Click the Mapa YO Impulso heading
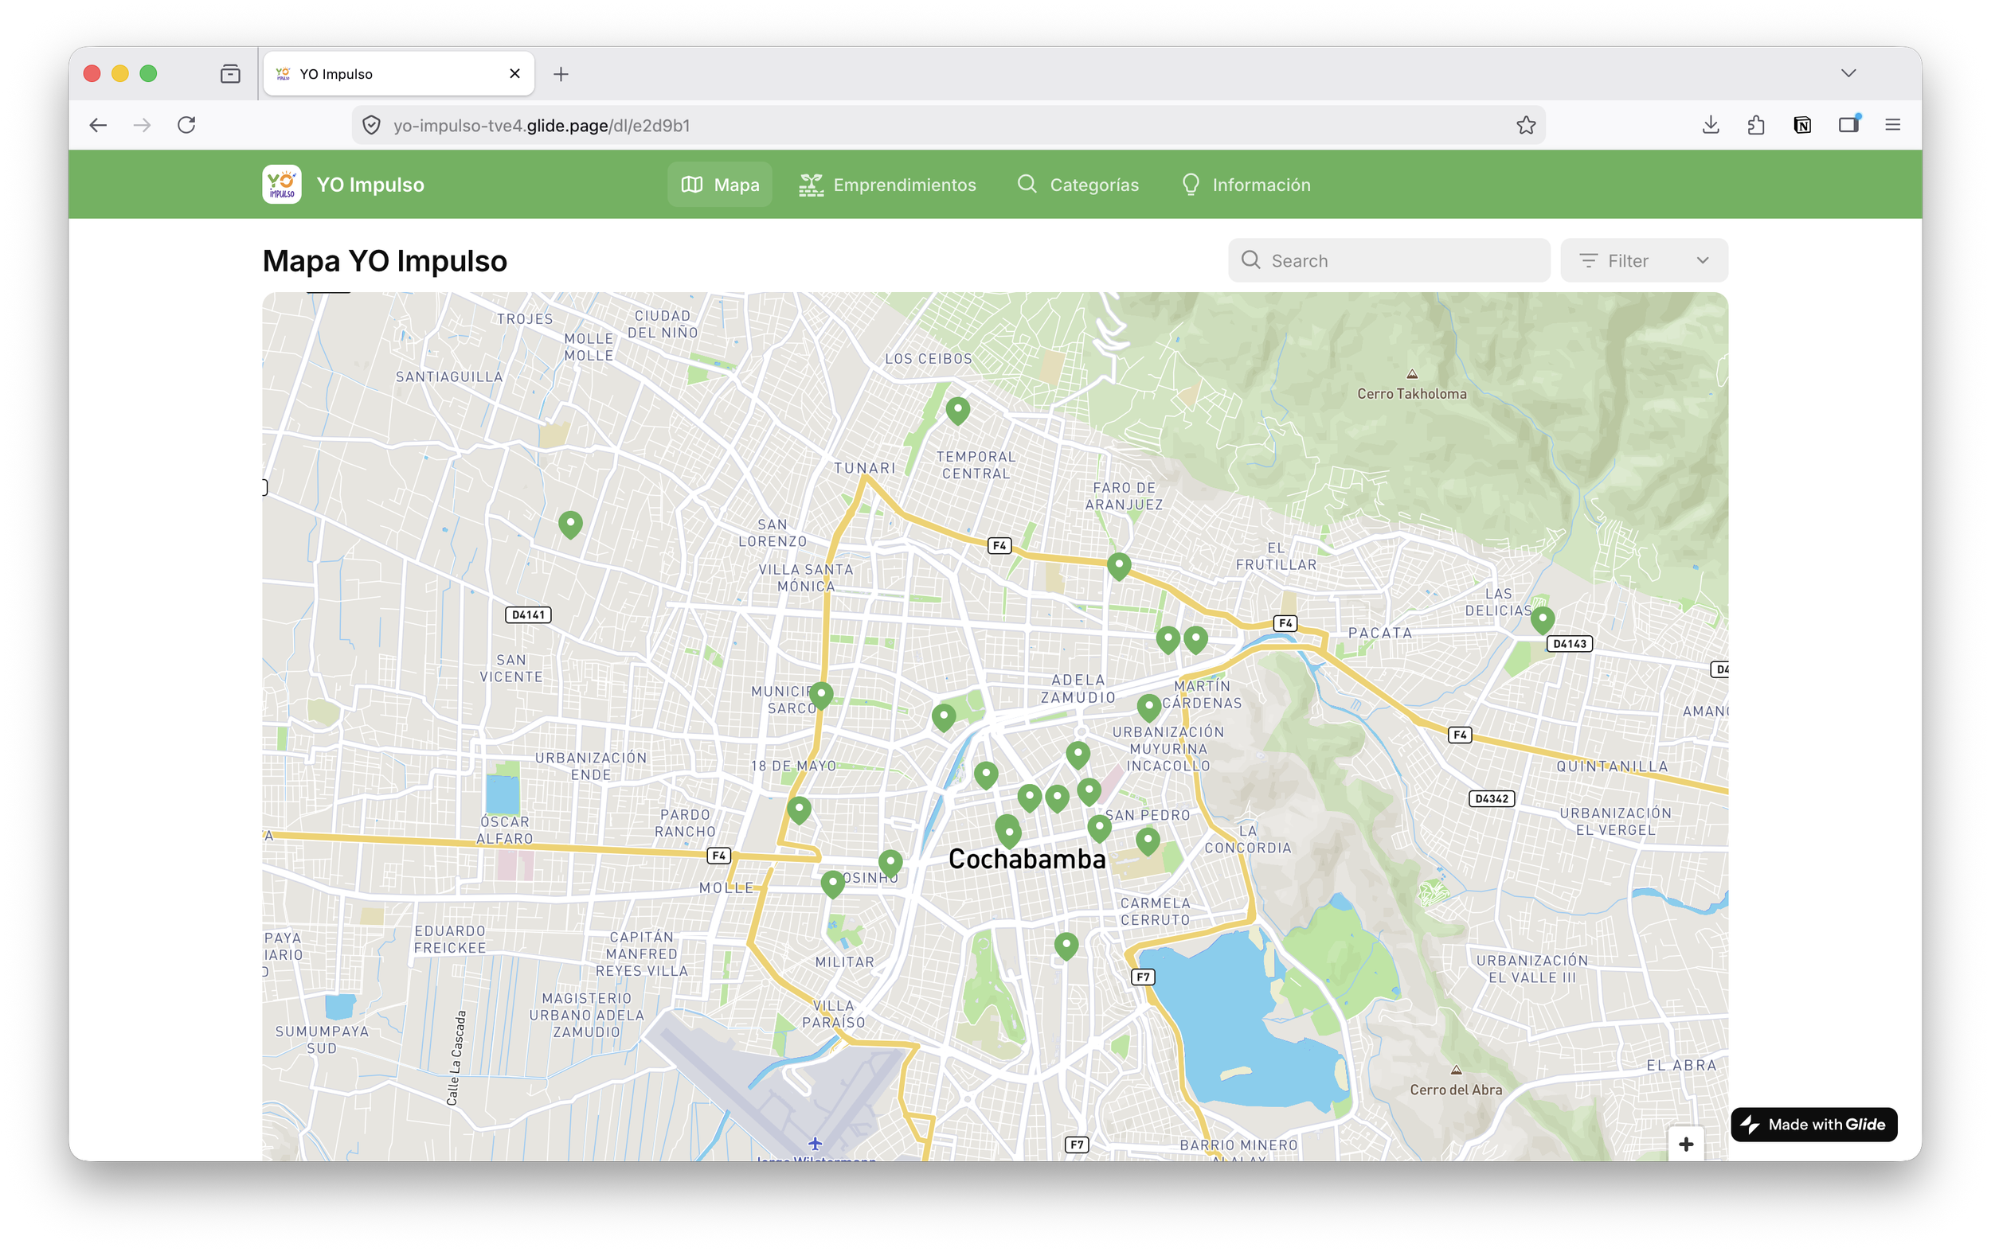This screenshot has width=1991, height=1252. [385, 261]
